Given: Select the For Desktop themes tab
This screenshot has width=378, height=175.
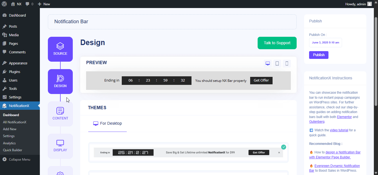Looking at the screenshot, I should pyautogui.click(x=107, y=124).
